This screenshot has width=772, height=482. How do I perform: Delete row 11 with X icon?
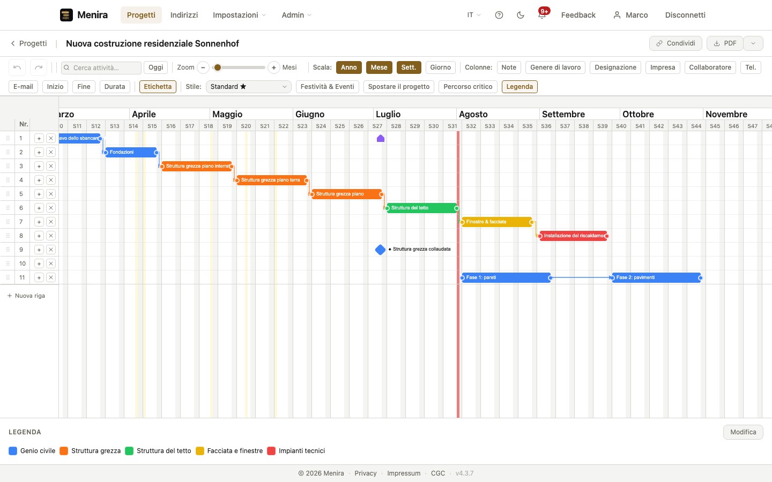click(51, 277)
